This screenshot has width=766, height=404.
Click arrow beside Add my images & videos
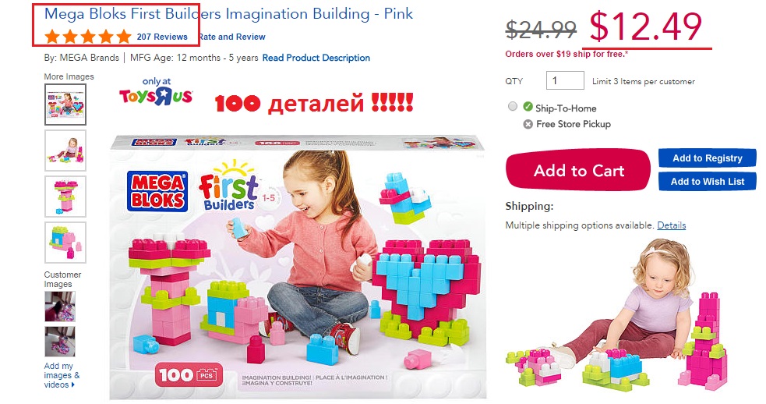[73, 385]
